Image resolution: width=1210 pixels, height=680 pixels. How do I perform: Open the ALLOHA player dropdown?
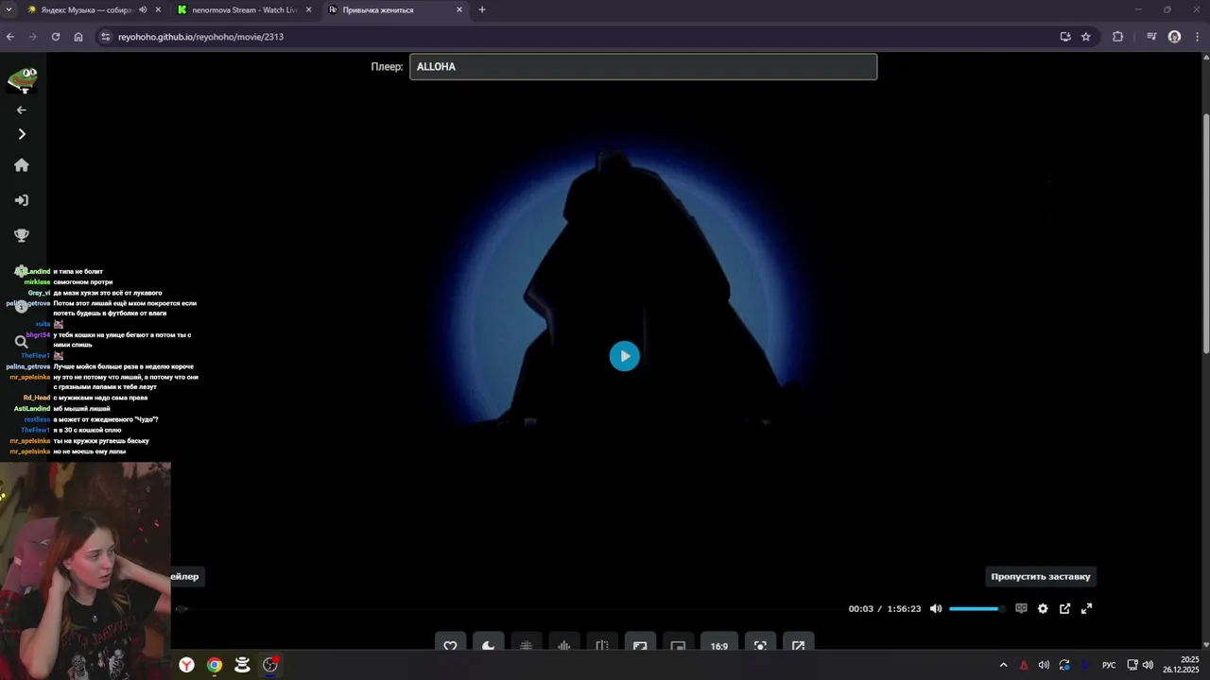pyautogui.click(x=643, y=66)
